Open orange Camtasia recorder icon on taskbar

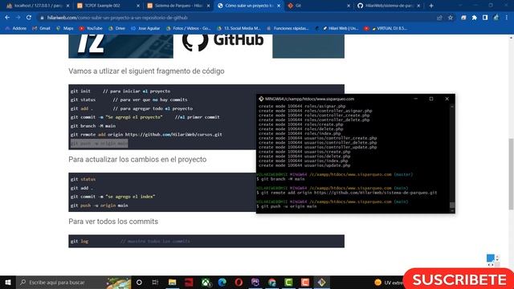(x=305, y=282)
